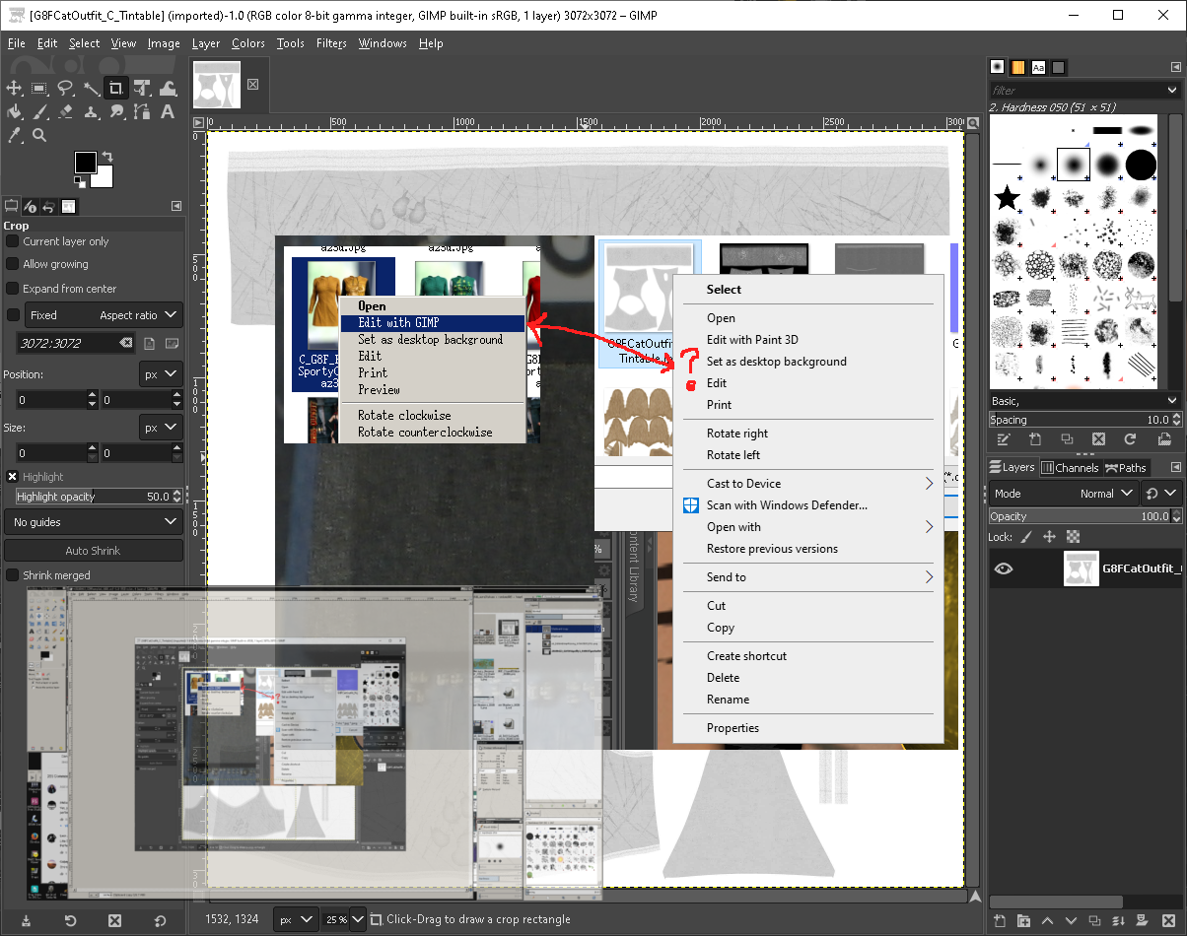Open the File menu

[17, 43]
